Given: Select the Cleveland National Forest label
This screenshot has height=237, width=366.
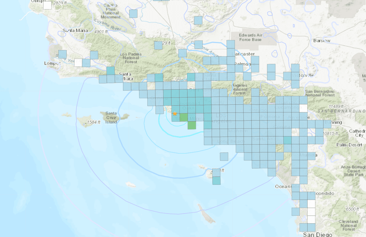Looking at the screenshot, I should point(349,225).
